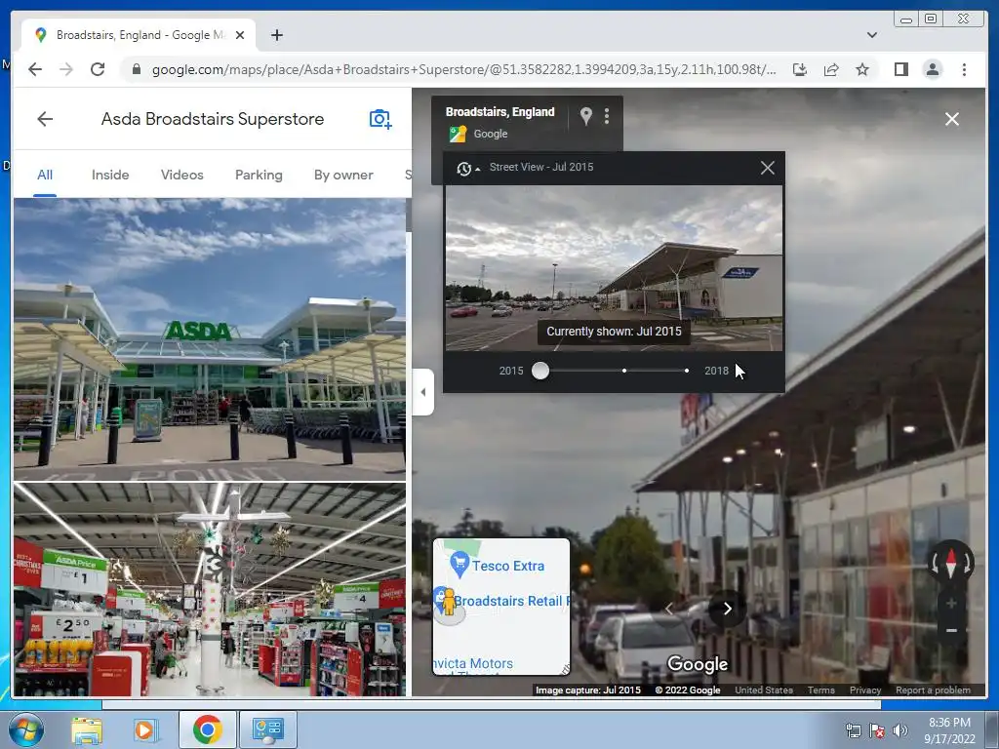Open the Terms link
This screenshot has width=999, height=749.
820,690
